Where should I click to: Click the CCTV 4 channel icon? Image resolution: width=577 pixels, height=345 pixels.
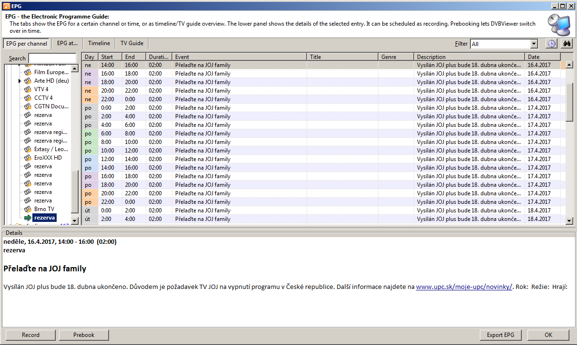pos(28,98)
